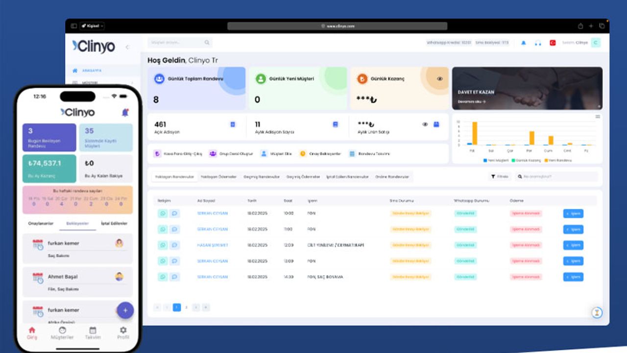627x353 pixels.
Task: Click Devamını oku link on Davet Et Kazan
Action: (472, 101)
